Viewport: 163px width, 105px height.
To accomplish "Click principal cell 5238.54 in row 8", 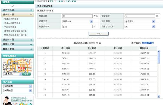I will point(66,90).
